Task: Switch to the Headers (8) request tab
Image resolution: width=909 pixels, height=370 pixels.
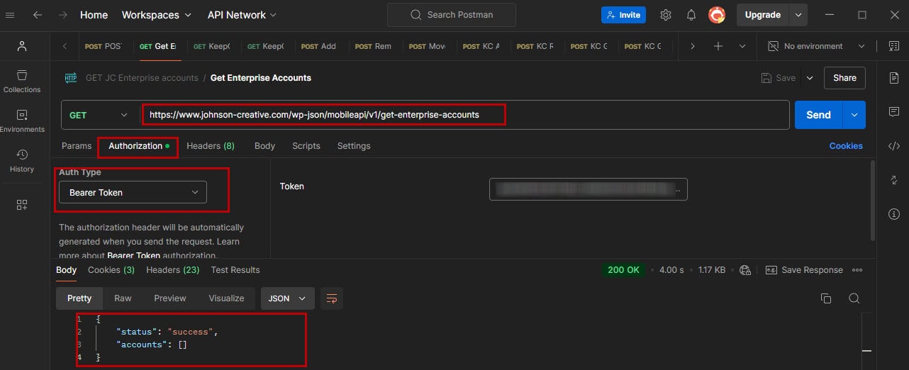Action: (210, 146)
